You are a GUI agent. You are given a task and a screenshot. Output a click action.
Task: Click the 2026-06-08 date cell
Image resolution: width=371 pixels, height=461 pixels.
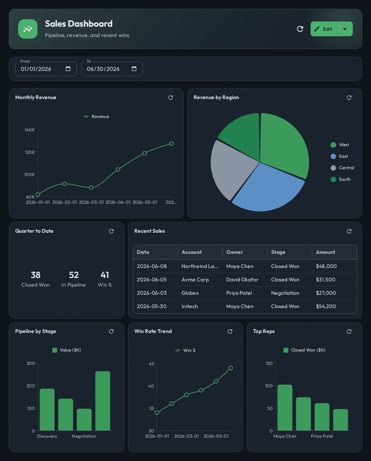click(x=156, y=266)
